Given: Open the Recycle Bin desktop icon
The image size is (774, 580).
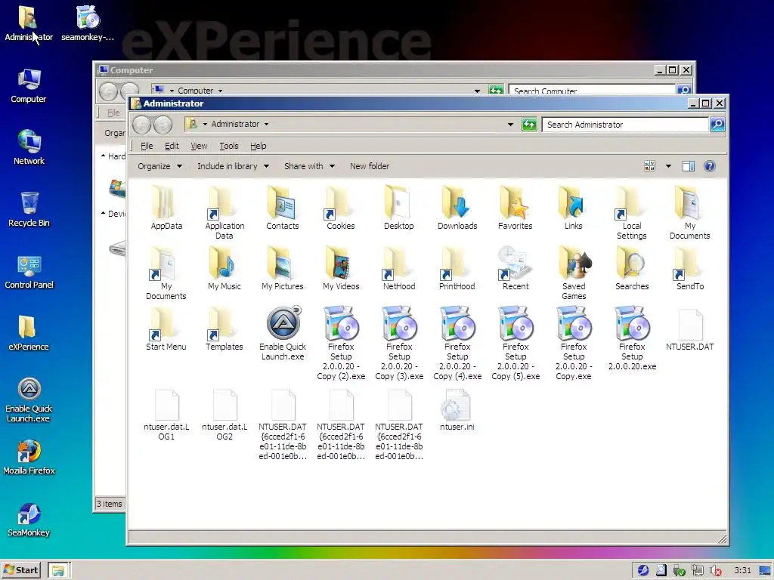Looking at the screenshot, I should pos(29,209).
